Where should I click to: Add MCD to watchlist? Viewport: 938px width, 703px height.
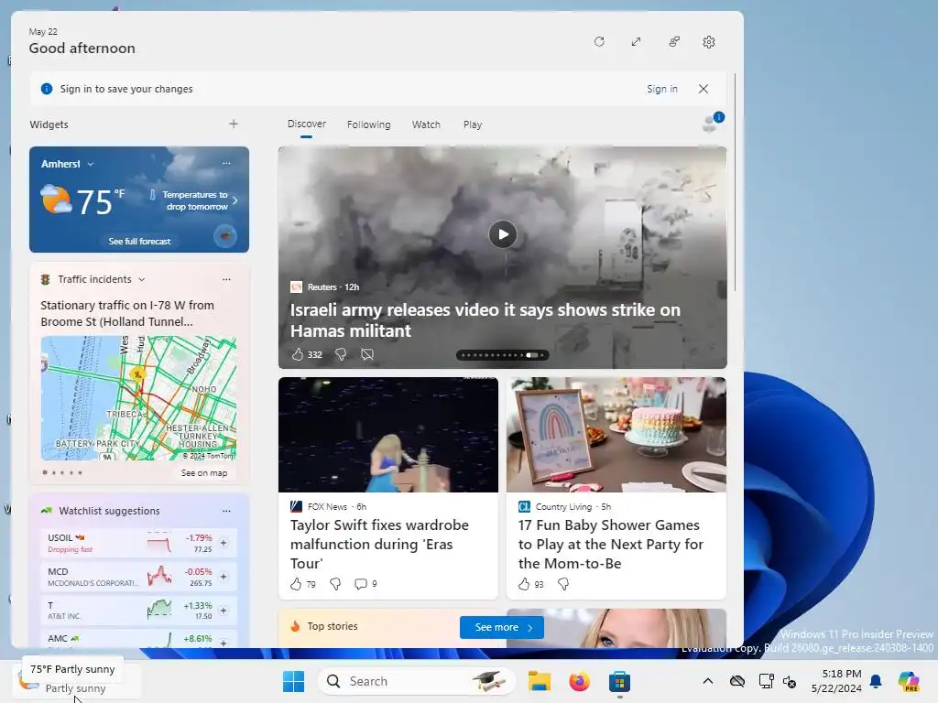[224, 577]
